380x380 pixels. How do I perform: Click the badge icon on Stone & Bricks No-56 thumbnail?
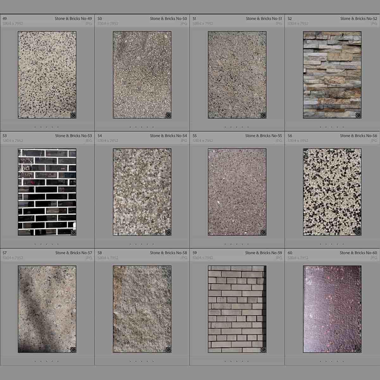[x=358, y=232]
